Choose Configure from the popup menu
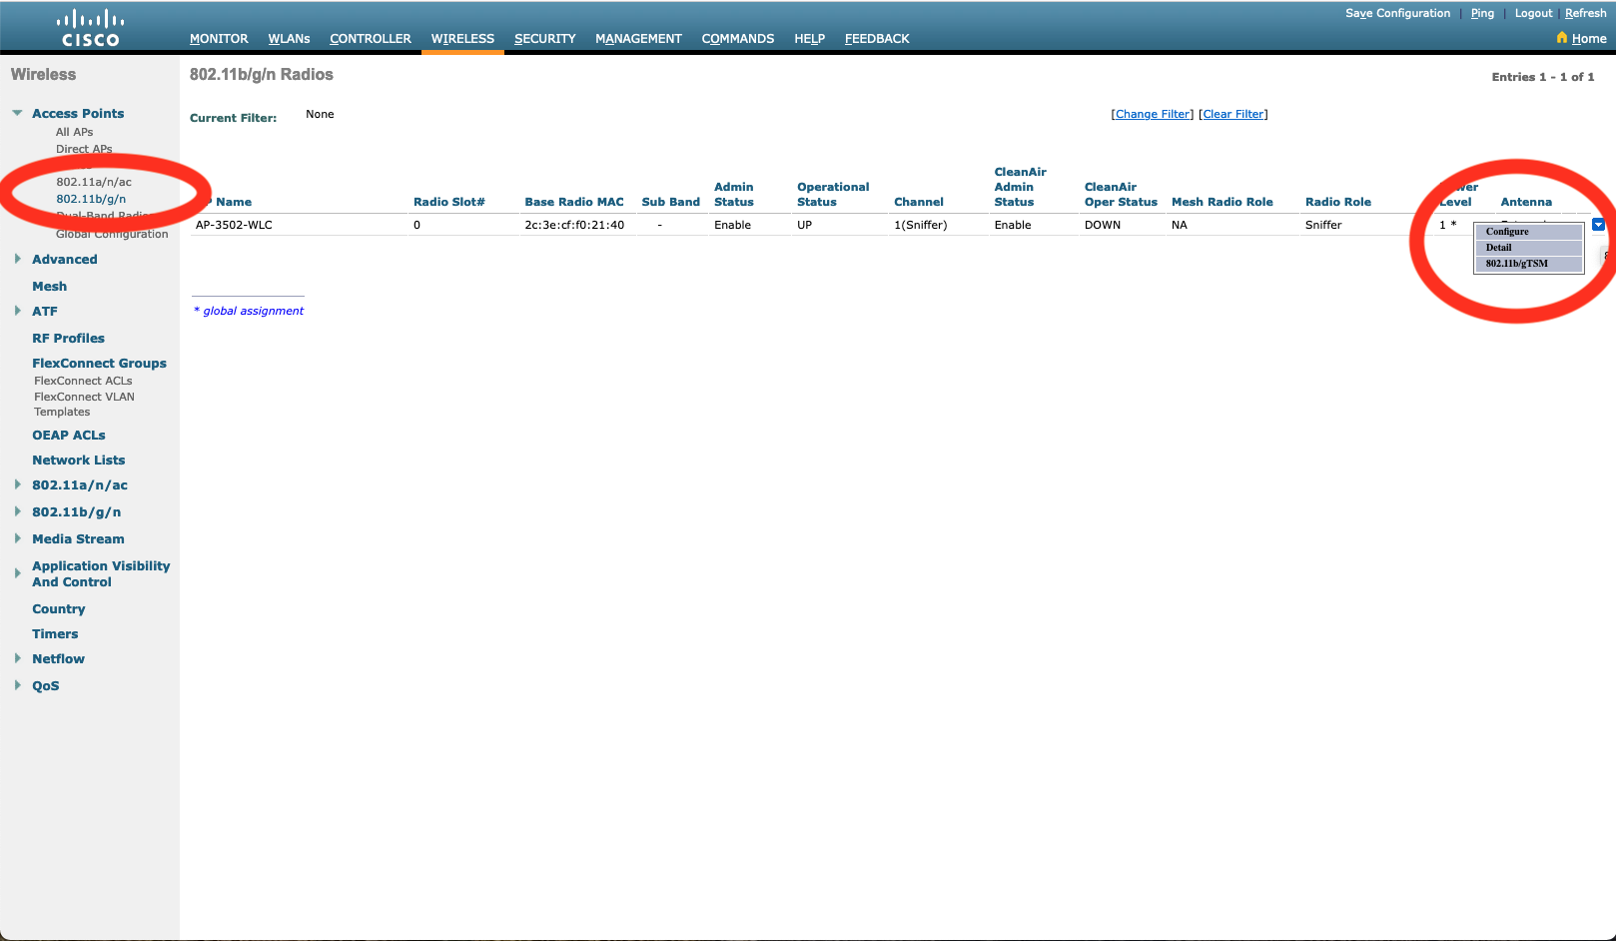1616x941 pixels. [x=1529, y=232]
